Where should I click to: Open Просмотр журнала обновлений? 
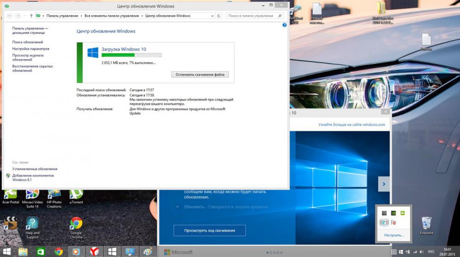click(x=28, y=57)
